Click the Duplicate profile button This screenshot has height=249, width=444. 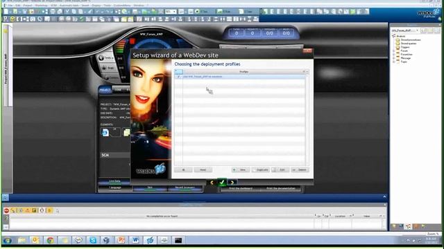tap(261, 169)
